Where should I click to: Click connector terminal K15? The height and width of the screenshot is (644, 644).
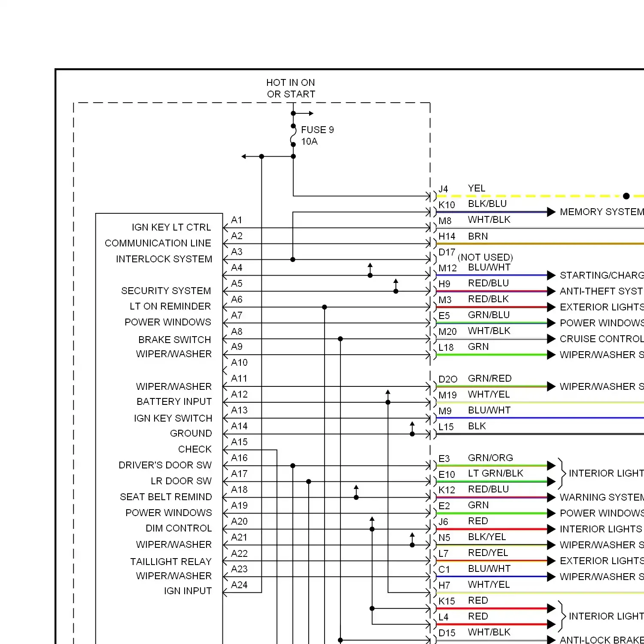447,601
